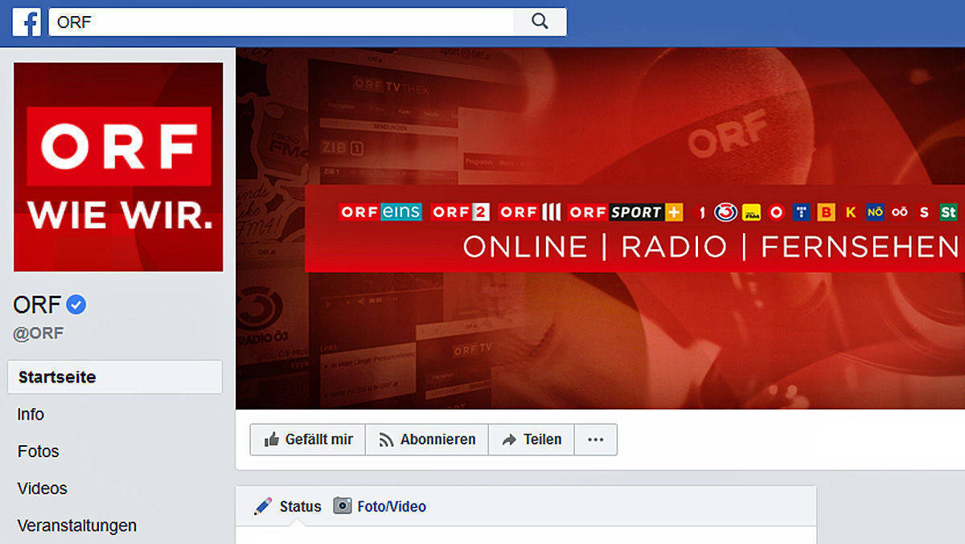Click the yellow FM4 logo on cover

pos(751,212)
